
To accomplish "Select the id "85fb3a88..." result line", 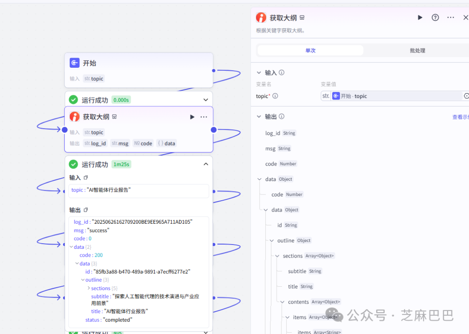I will pyautogui.click(x=138, y=272).
